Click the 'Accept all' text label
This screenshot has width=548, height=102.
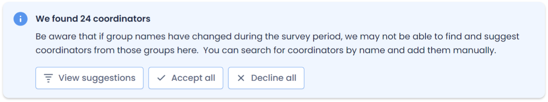(x=193, y=78)
